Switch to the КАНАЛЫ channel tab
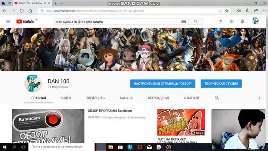The width and height of the screenshot is (268, 151). tap(126, 98)
